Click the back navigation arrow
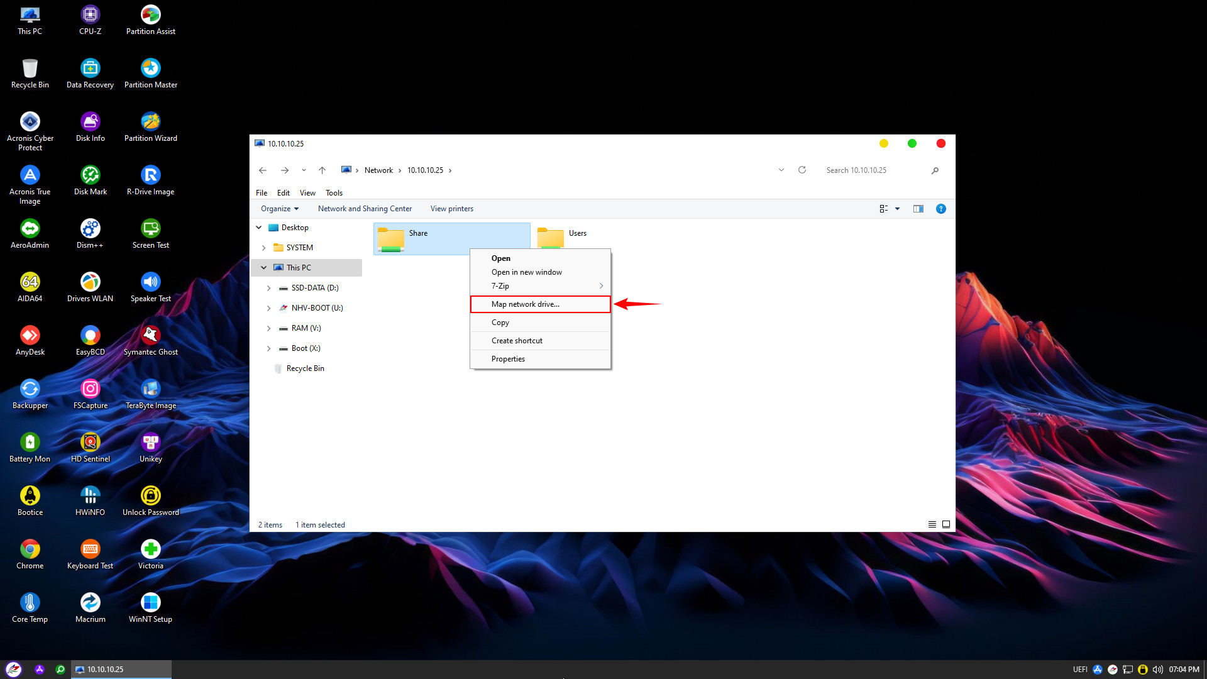This screenshot has width=1207, height=679. pyautogui.click(x=263, y=170)
